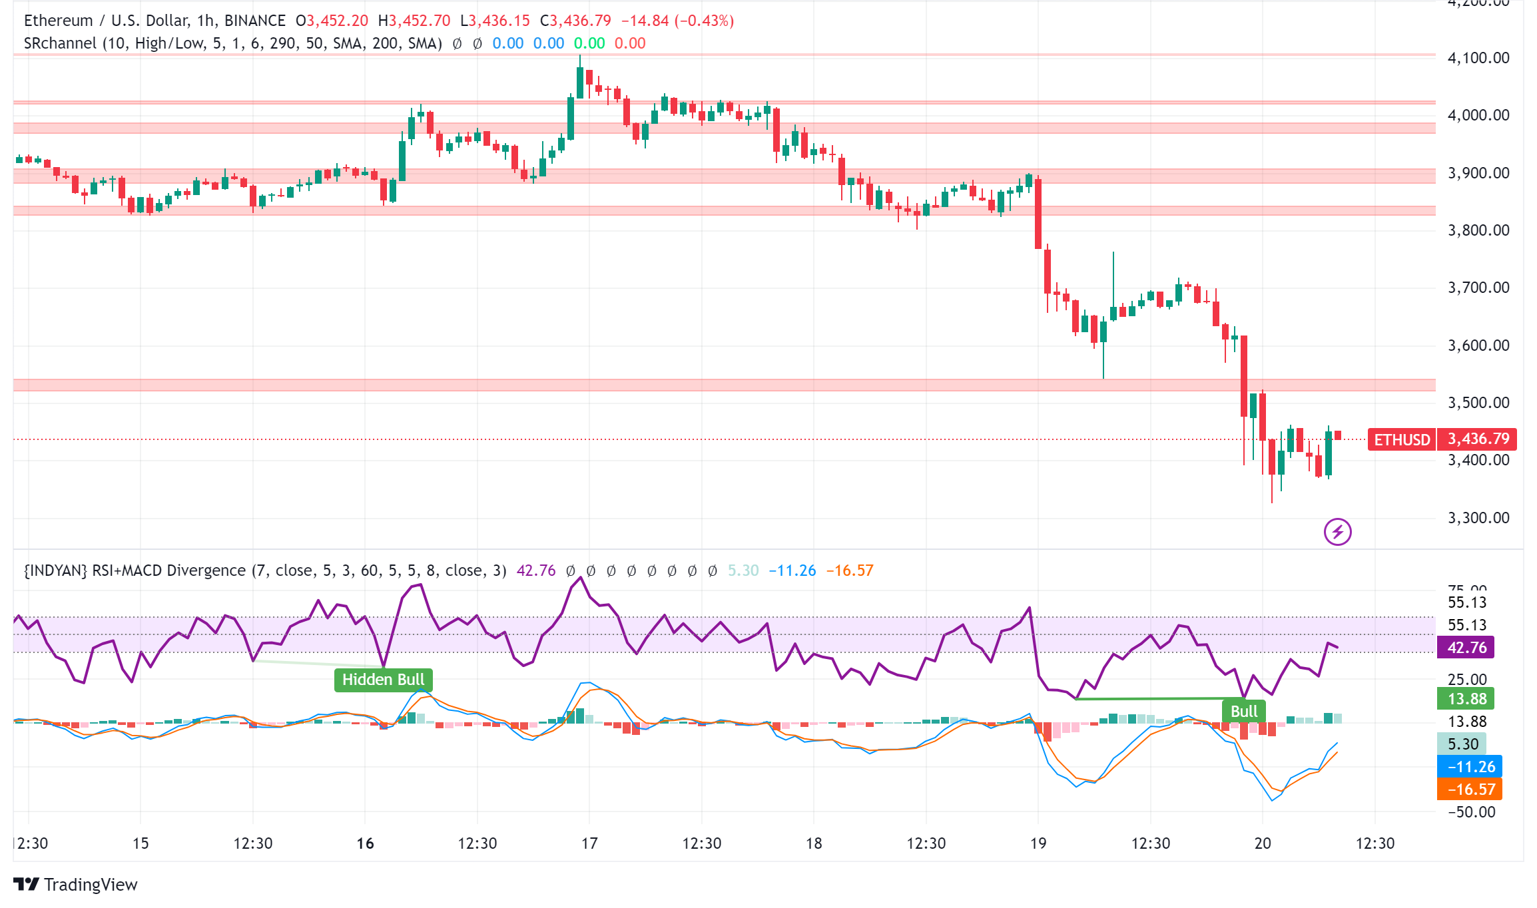Click the date label 19 on time axis
Viewport: 1537px width, 908px height.
pos(1038,843)
